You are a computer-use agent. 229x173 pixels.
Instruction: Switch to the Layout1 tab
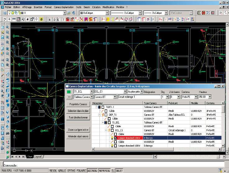point(38,156)
